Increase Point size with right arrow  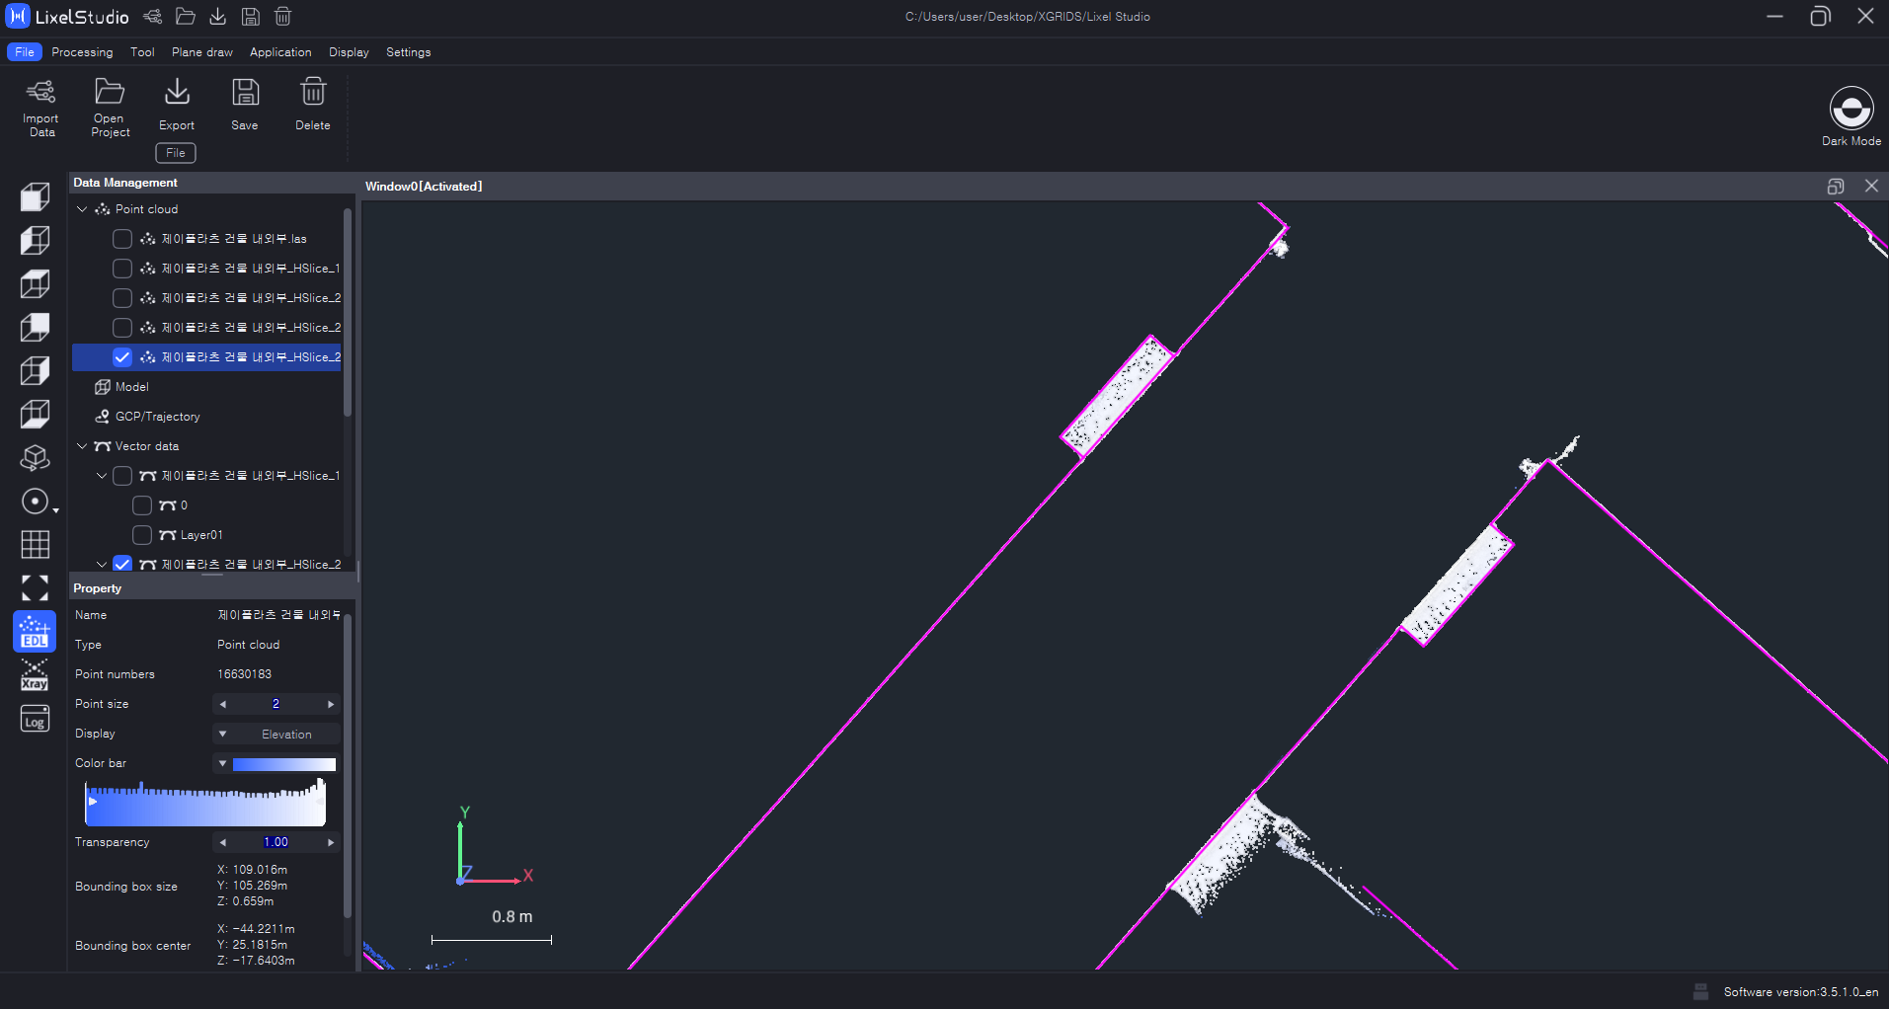tap(331, 705)
